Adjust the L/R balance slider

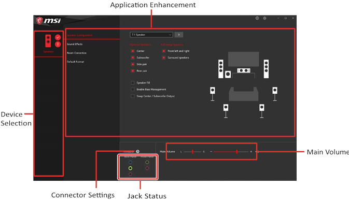(192, 152)
